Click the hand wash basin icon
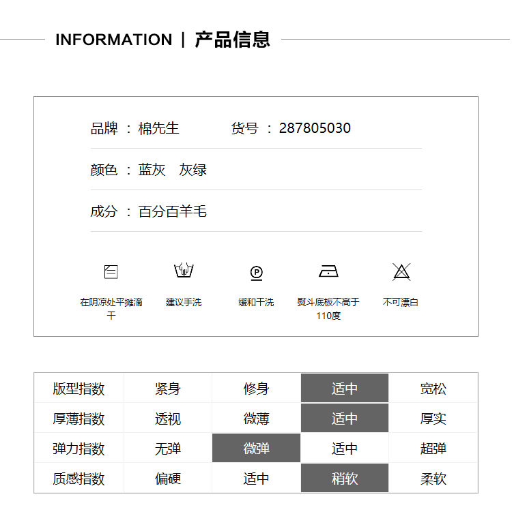Screen dimensions: 512x514 tap(184, 270)
